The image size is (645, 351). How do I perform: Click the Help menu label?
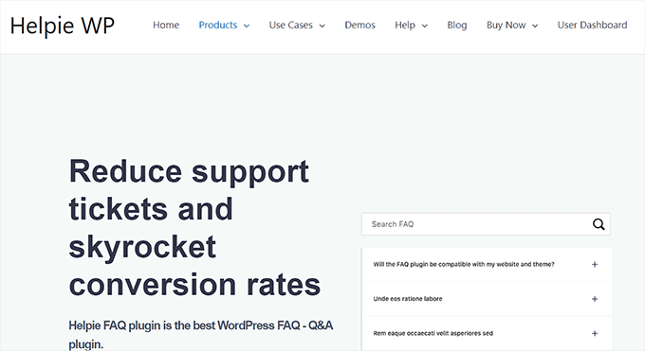pyautogui.click(x=405, y=25)
